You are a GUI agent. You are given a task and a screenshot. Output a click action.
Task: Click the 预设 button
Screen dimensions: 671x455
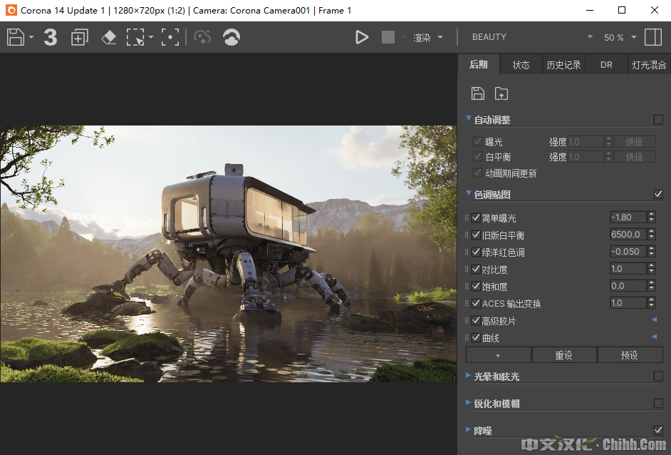pos(630,355)
